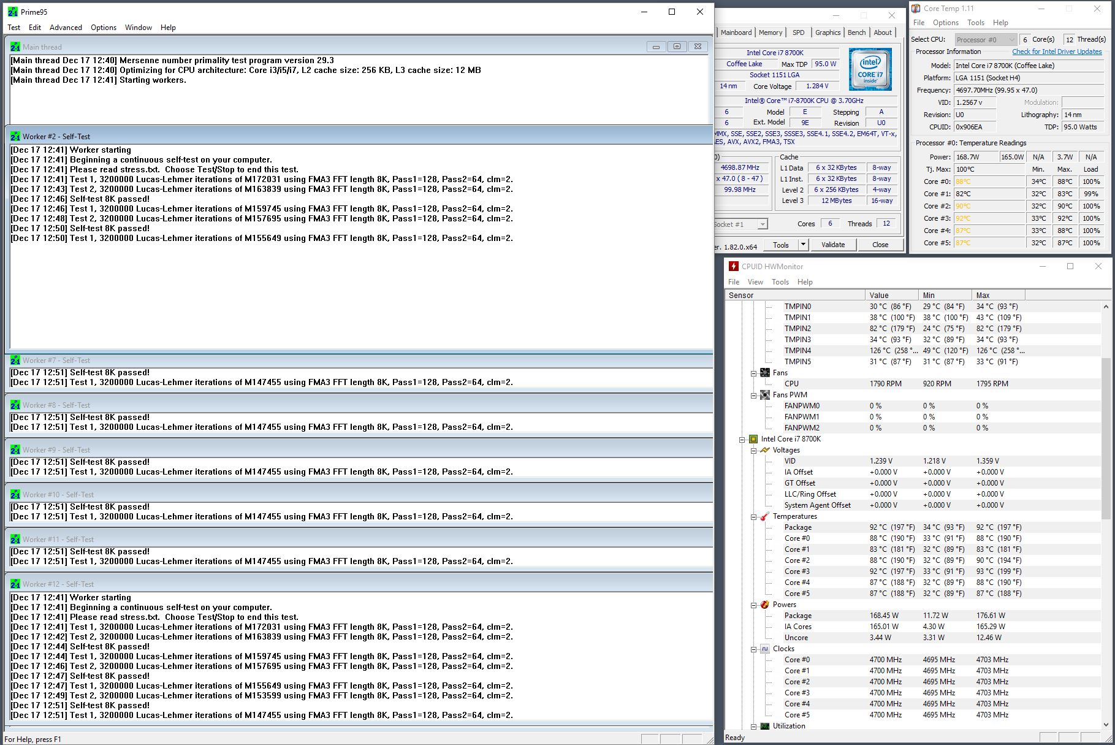Click the Intel Core i7 logo in CPU-Z

point(870,69)
